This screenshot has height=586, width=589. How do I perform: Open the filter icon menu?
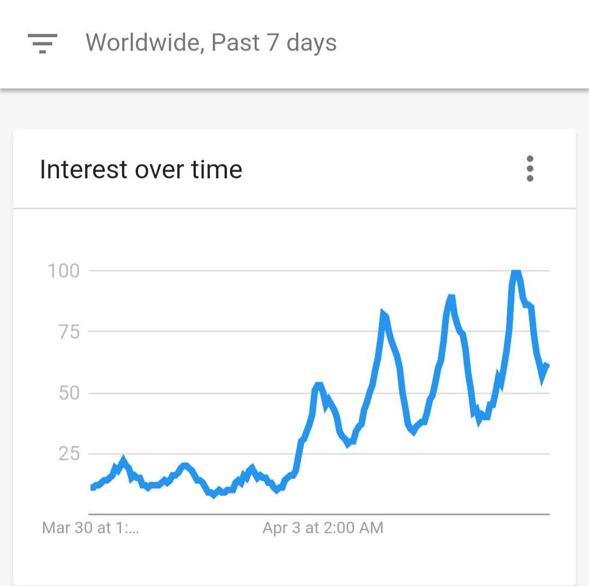coord(43,43)
